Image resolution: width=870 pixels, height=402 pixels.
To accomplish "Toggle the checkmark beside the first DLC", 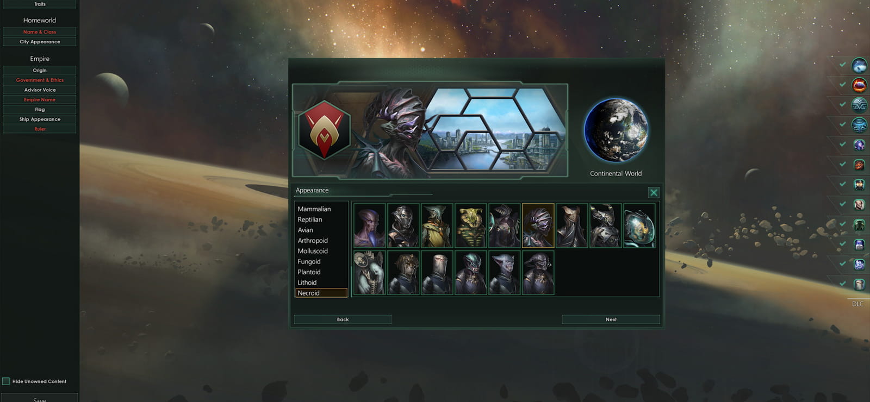I will 842,65.
